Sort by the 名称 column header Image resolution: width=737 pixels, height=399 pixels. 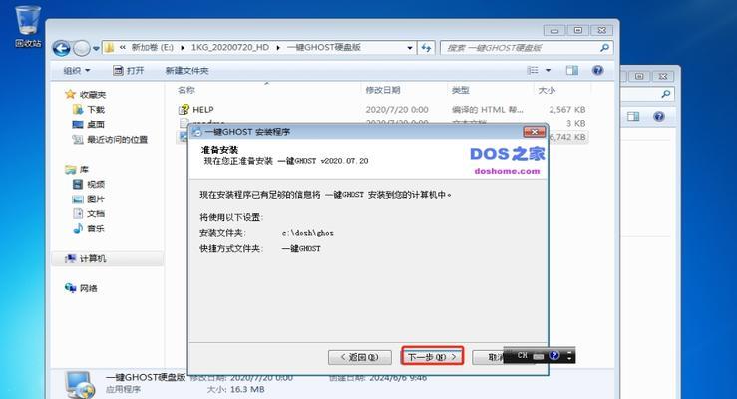(x=186, y=90)
